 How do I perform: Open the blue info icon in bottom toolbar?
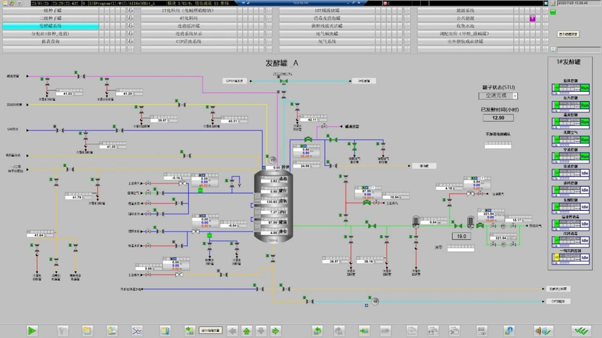508,331
